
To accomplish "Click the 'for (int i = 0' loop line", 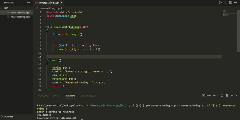I will (76, 46).
